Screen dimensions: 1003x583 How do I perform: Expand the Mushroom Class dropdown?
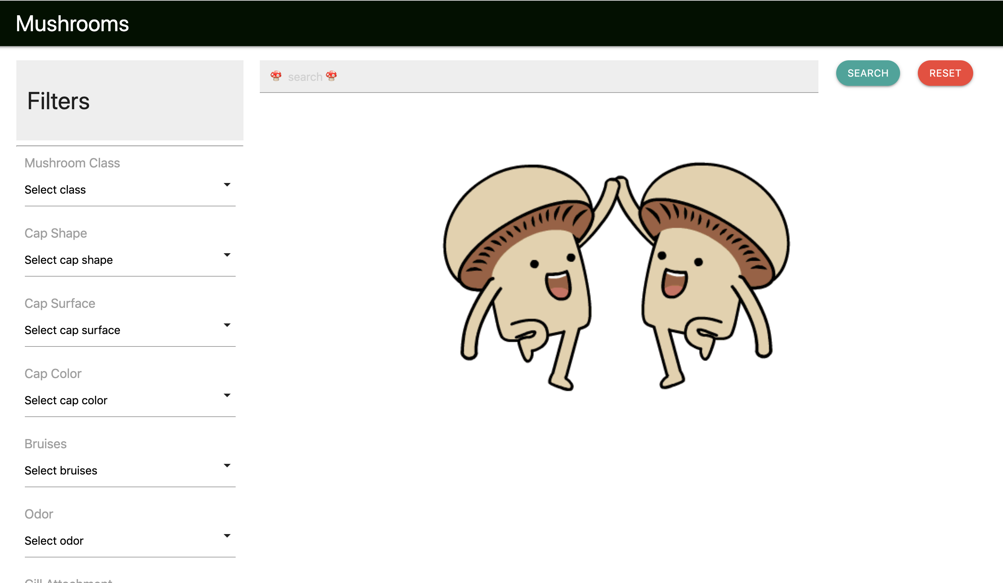[128, 189]
